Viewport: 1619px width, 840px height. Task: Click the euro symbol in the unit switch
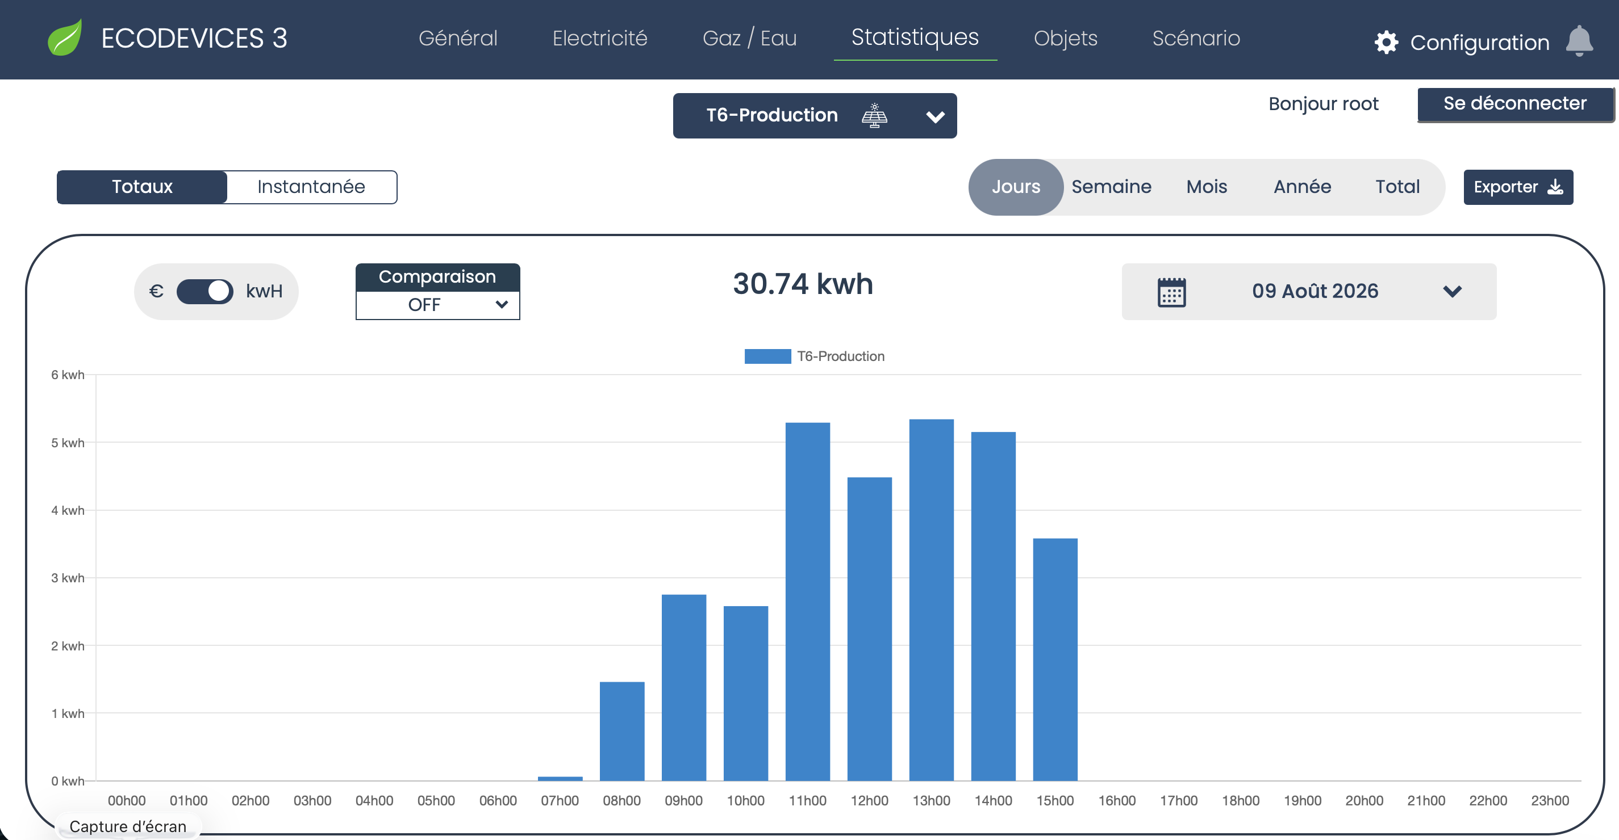click(x=156, y=291)
